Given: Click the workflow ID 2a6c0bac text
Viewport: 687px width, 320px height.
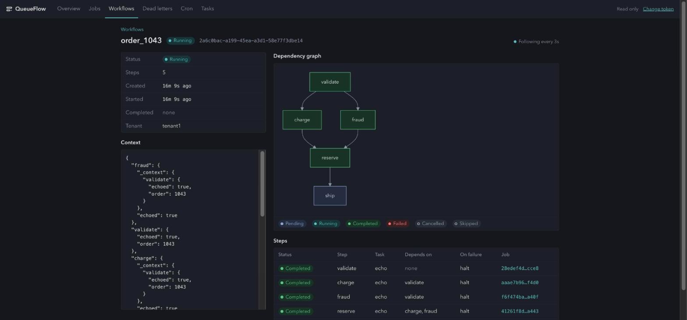Looking at the screenshot, I should coord(251,41).
